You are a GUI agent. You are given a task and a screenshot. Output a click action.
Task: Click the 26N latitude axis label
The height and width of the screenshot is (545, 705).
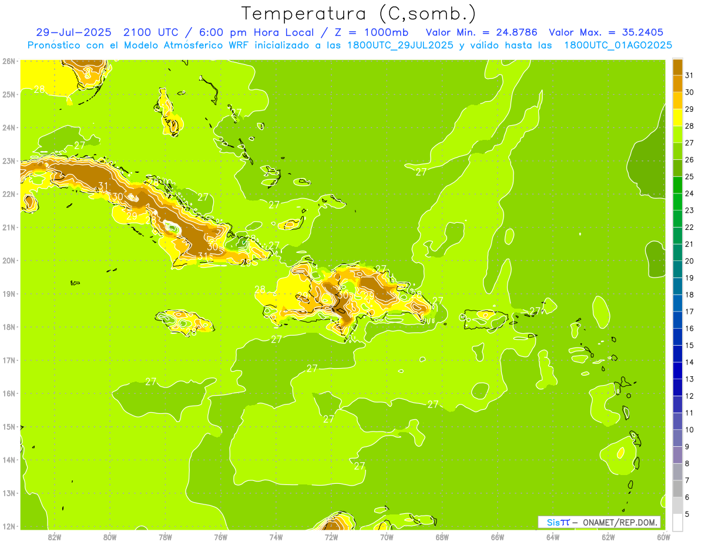(9, 61)
